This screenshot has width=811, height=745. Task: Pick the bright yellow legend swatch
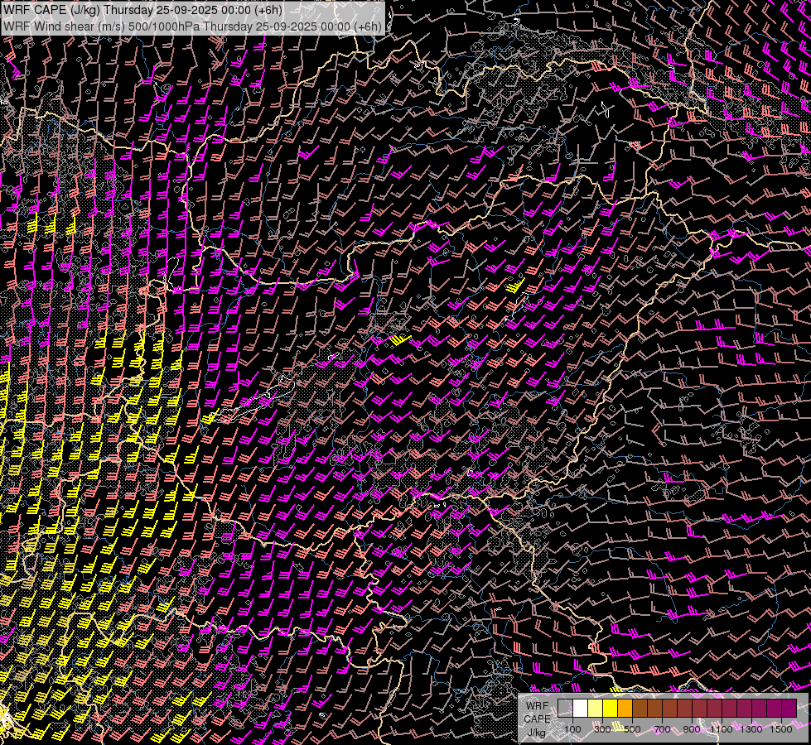coord(611,709)
